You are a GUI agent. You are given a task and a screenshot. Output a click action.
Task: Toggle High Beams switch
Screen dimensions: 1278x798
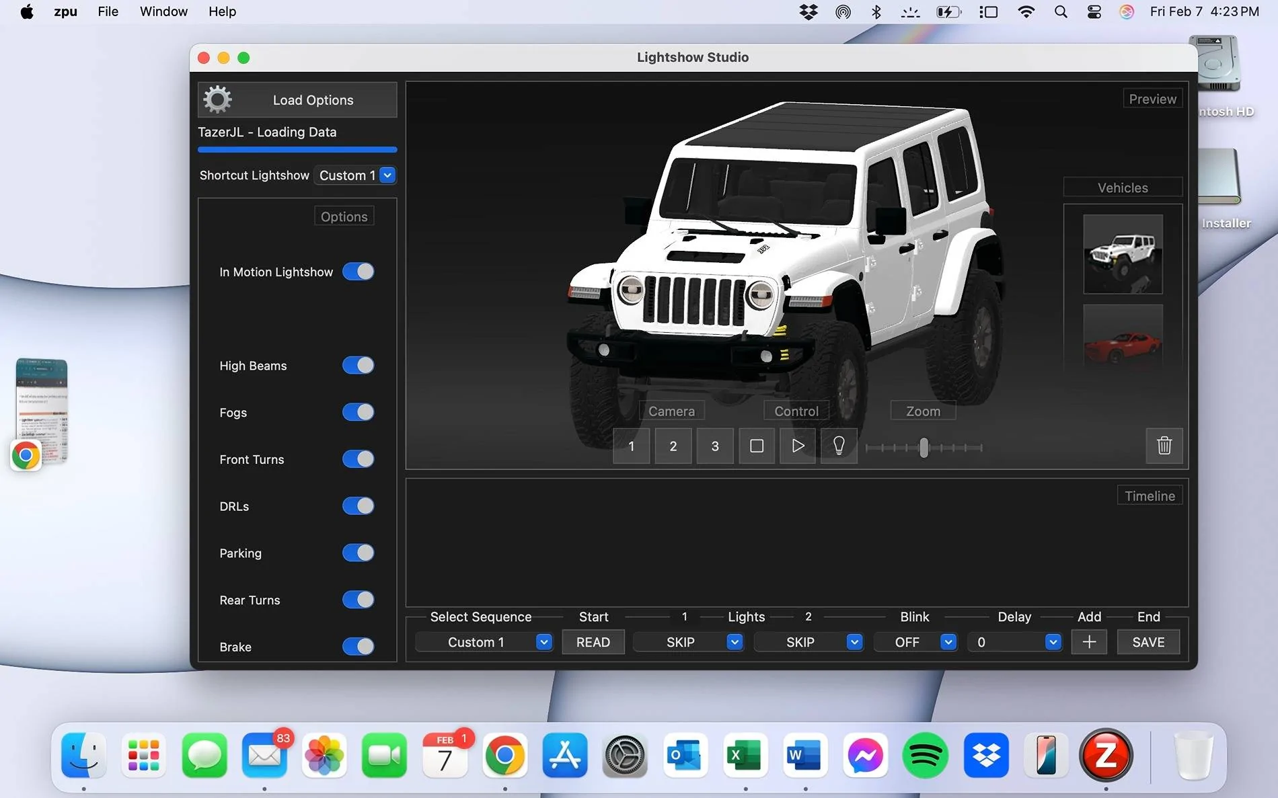click(358, 365)
